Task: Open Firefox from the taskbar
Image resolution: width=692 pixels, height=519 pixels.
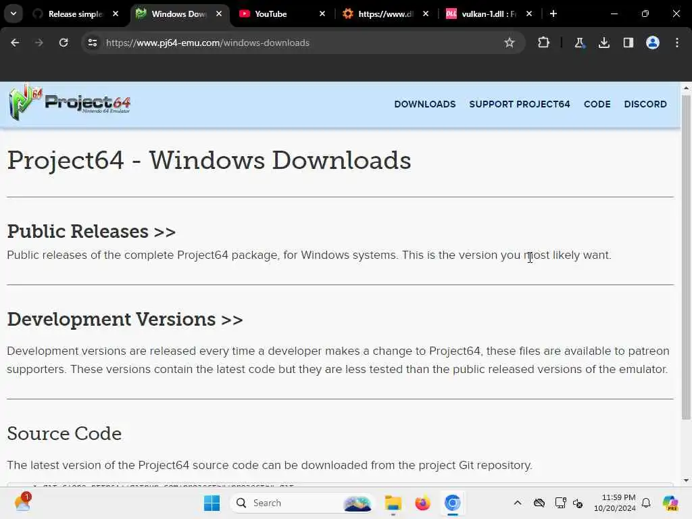Action: (422, 503)
